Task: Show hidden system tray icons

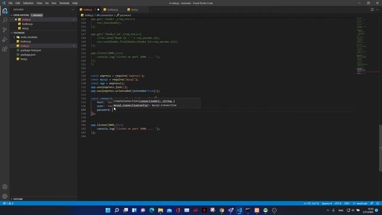Action: tap(328, 210)
